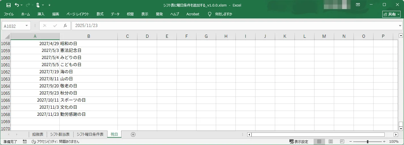Viewport: 404px width, 145px height.
Task: Click the formula bar cancel X icon
Action: coord(44,26)
